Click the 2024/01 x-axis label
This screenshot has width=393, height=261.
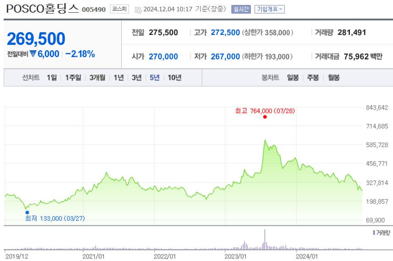307,256
